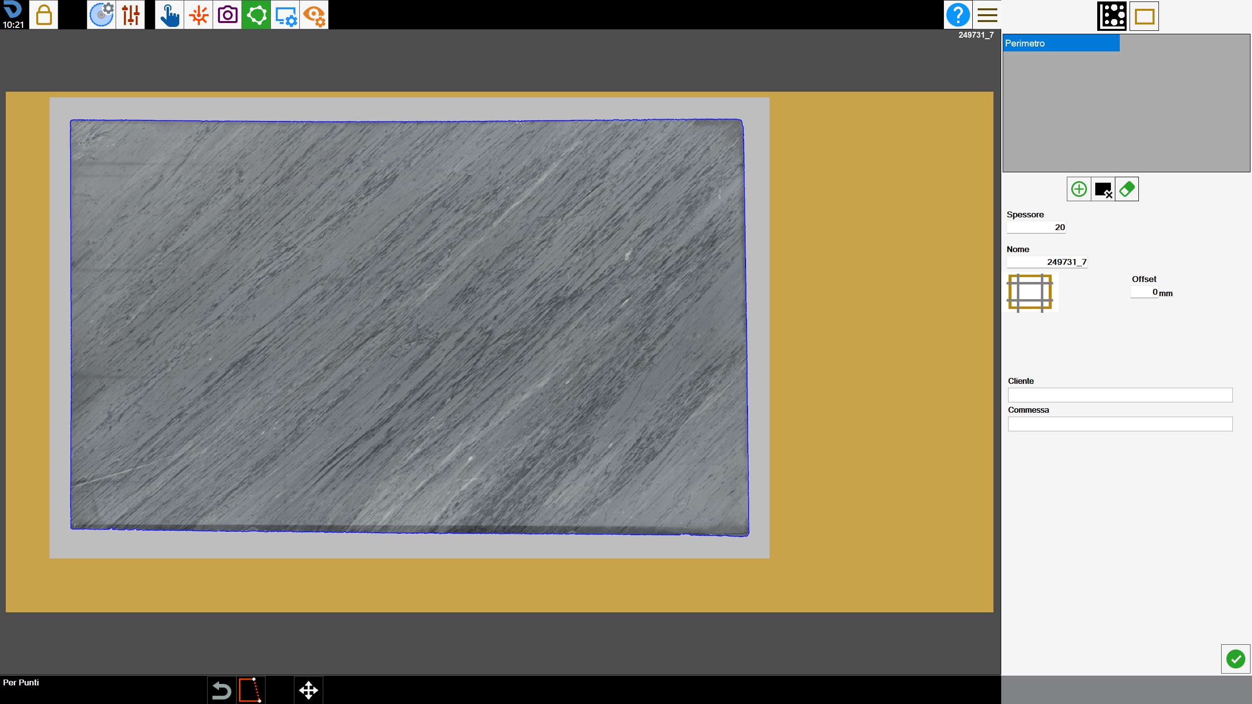The width and height of the screenshot is (1252, 704).
Task: Switch to the dotted pattern view icon
Action: click(x=1112, y=16)
